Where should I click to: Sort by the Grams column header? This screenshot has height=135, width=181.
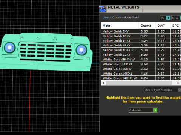pos(147,25)
